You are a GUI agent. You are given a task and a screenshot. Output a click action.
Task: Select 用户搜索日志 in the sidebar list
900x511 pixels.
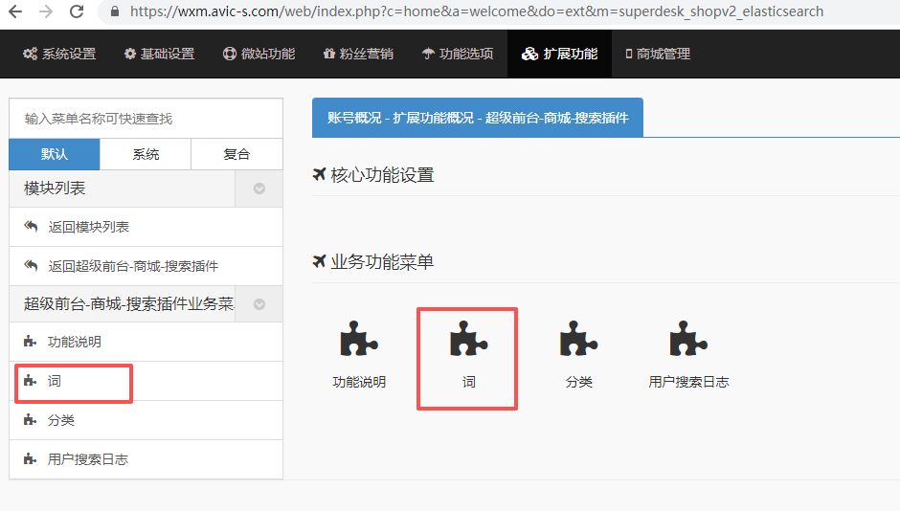pos(87,459)
